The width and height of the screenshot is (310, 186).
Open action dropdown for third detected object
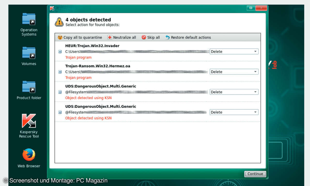click(234, 92)
